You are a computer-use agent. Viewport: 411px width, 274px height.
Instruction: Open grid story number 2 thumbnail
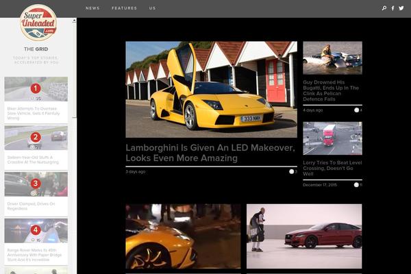36,138
